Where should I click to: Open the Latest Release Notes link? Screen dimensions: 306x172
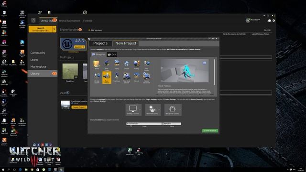pyautogui.click(x=260, y=34)
